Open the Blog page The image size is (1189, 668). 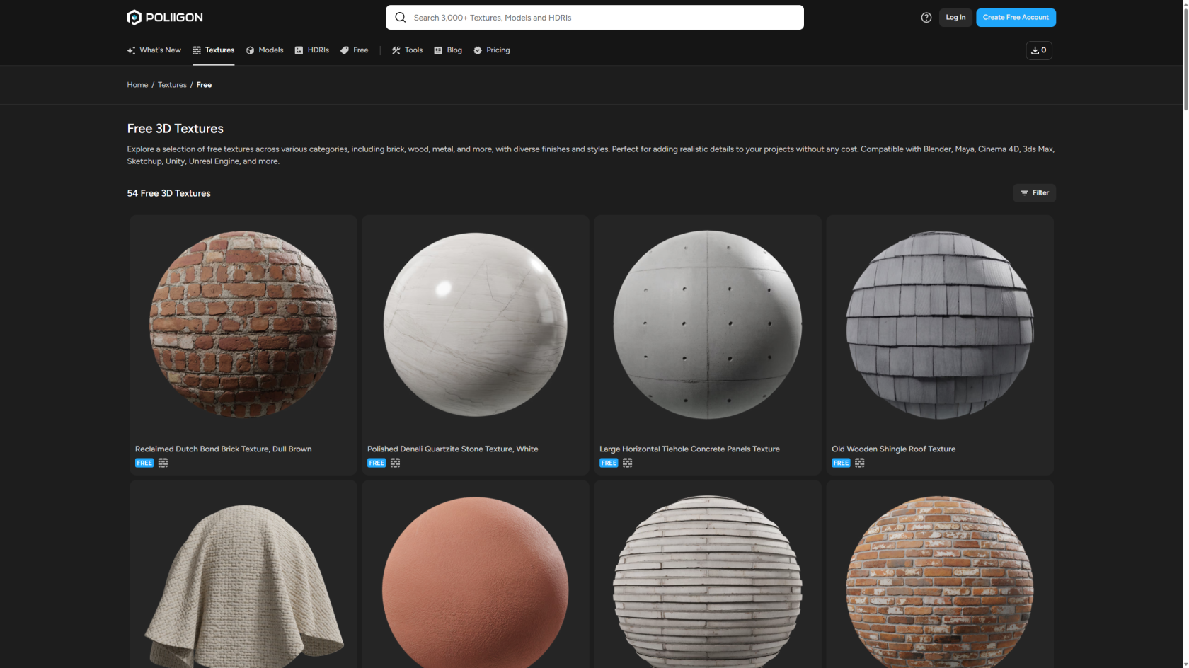448,50
